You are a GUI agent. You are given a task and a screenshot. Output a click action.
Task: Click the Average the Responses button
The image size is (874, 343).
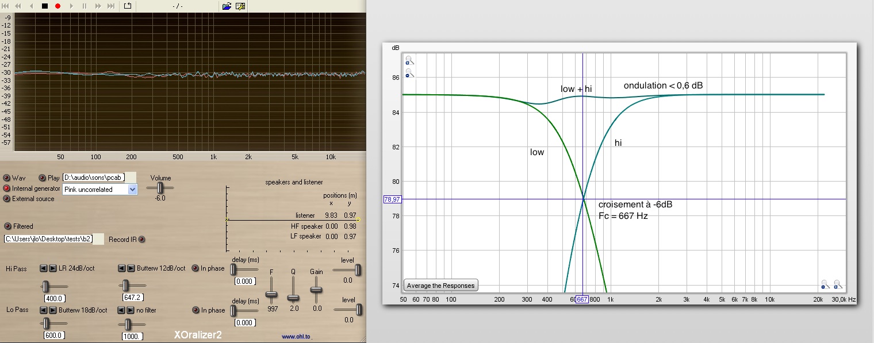click(x=441, y=286)
